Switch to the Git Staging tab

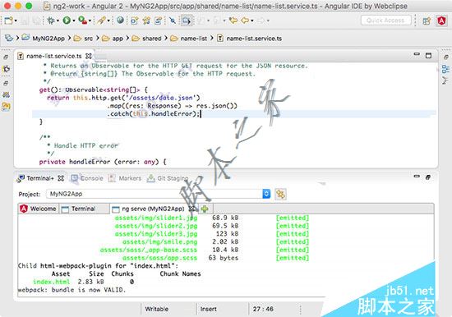tap(168, 178)
